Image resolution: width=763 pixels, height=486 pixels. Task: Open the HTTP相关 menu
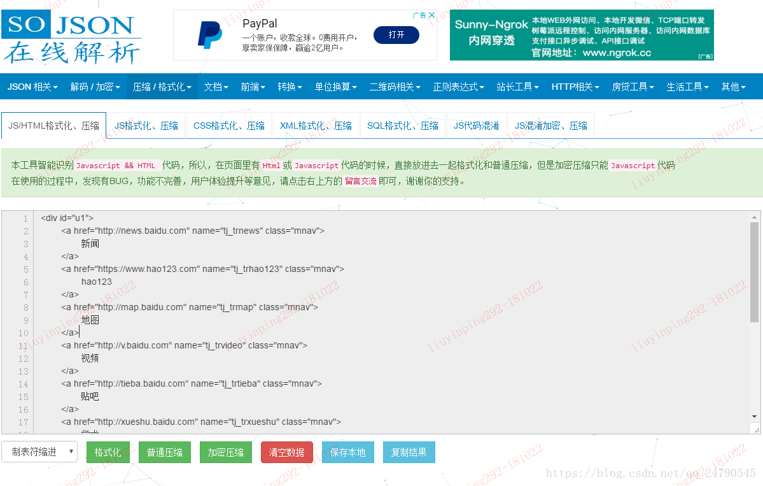tap(575, 87)
